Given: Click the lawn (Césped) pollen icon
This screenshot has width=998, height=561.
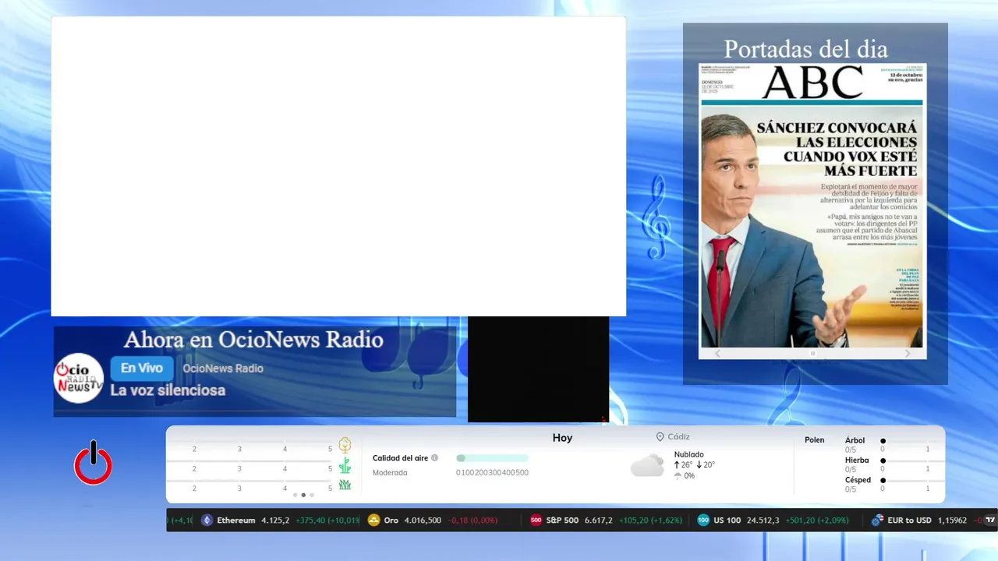Looking at the screenshot, I should (345, 485).
